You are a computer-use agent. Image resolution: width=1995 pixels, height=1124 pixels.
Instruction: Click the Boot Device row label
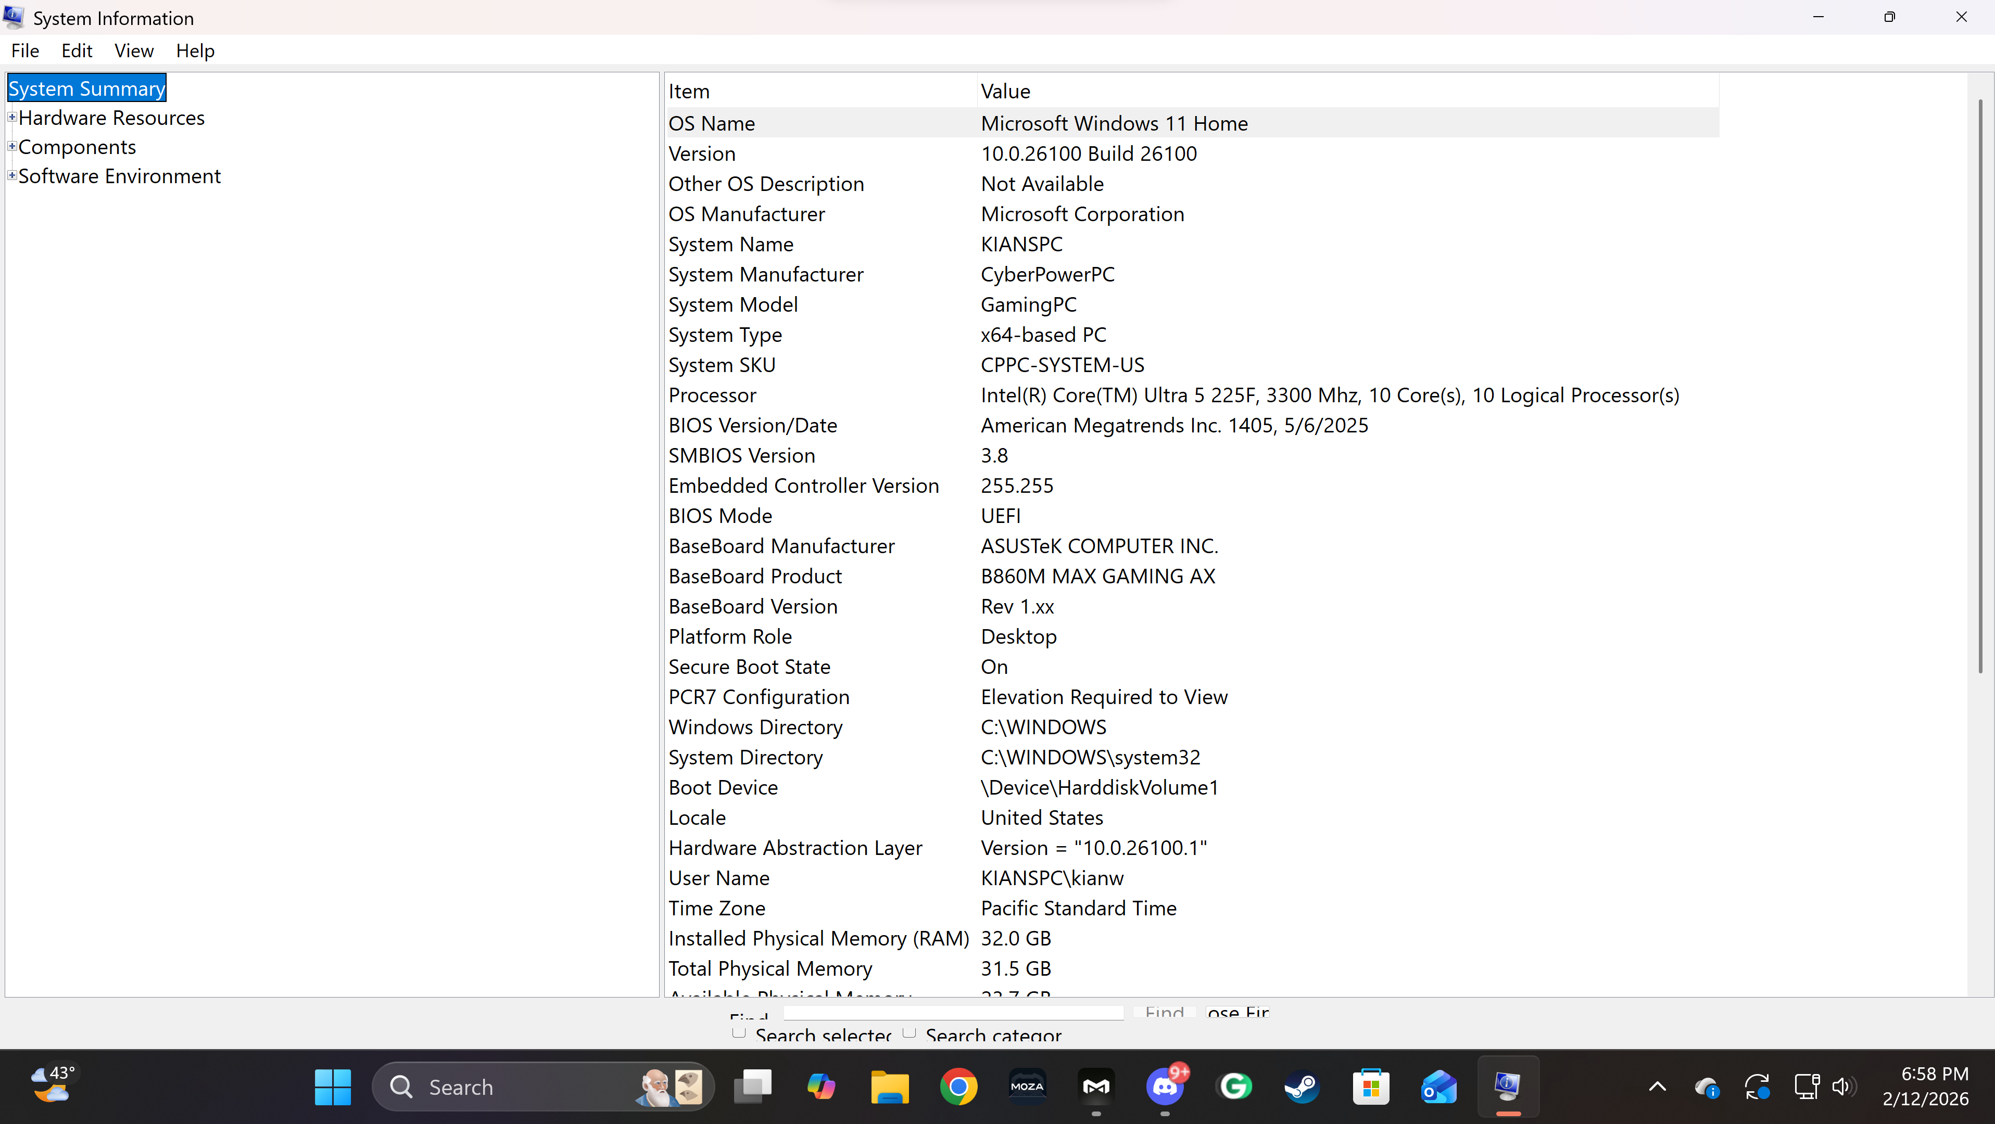723,787
